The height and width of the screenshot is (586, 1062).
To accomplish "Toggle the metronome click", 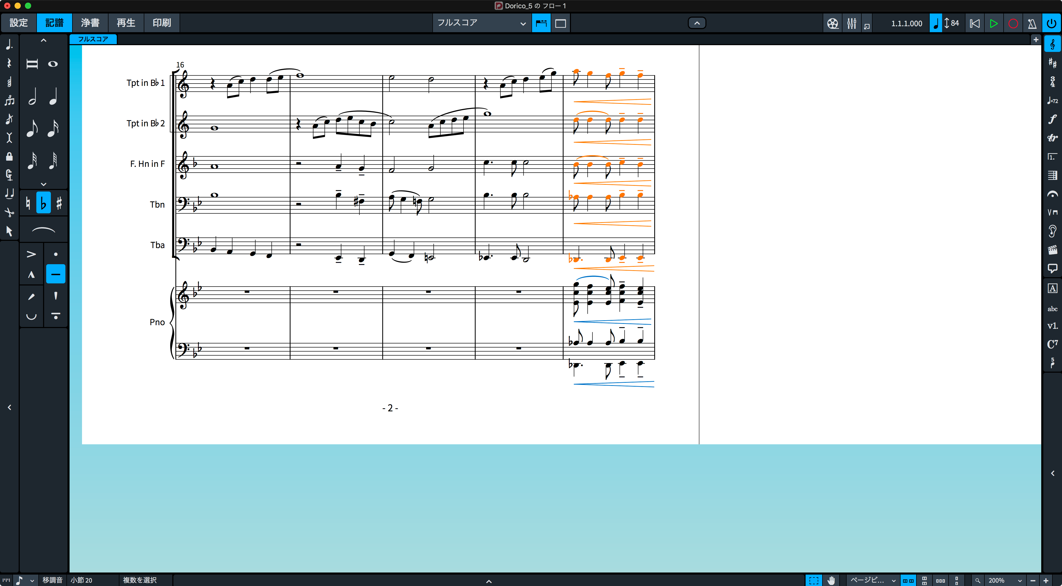I will 1032,24.
